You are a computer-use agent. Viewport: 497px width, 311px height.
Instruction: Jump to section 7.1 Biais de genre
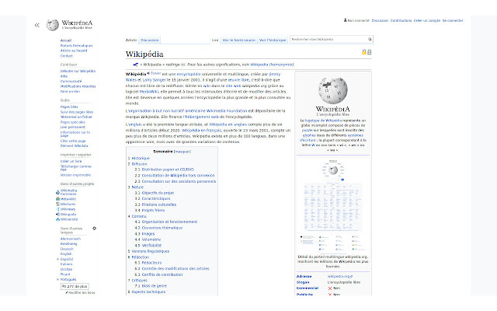[x=154, y=285]
